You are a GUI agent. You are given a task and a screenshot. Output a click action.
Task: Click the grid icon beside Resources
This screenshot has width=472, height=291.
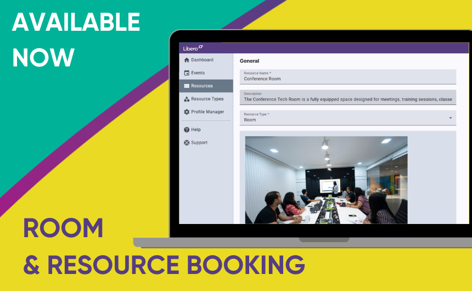click(187, 86)
